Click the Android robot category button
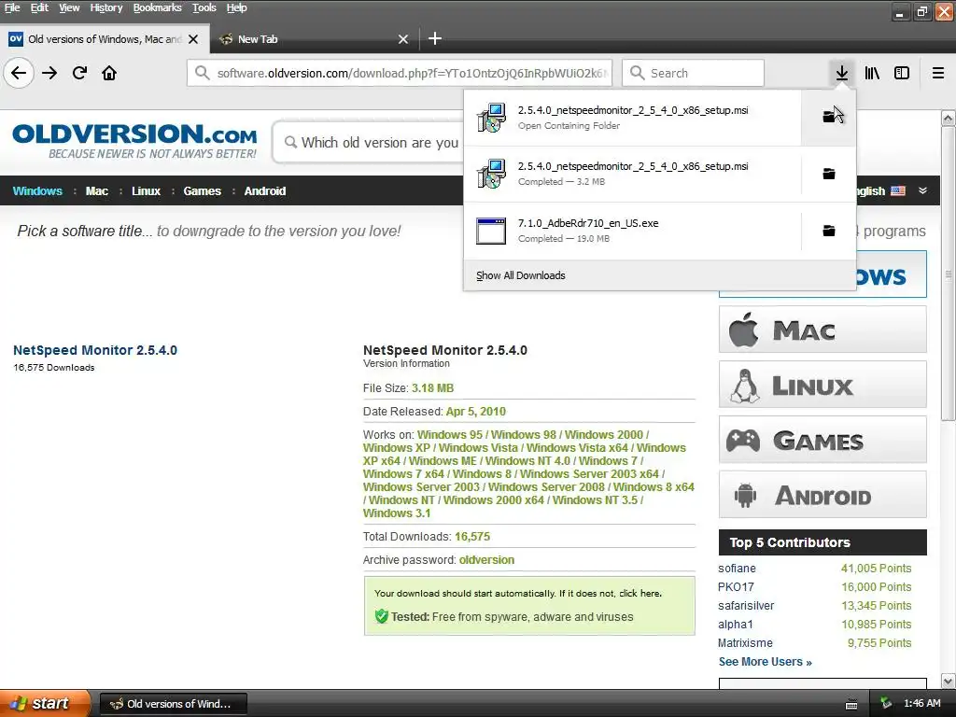The height and width of the screenshot is (717, 956). [x=822, y=495]
